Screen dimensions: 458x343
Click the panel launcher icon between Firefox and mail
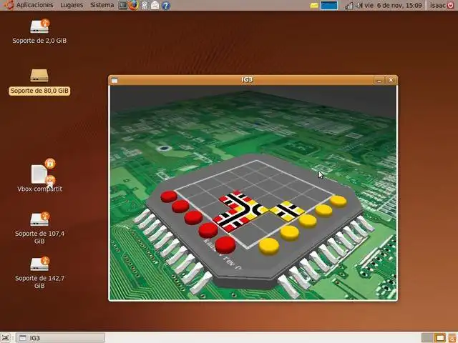click(145, 5)
